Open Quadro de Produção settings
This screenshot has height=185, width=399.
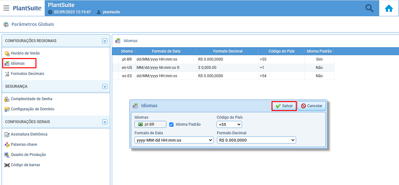coord(28,155)
